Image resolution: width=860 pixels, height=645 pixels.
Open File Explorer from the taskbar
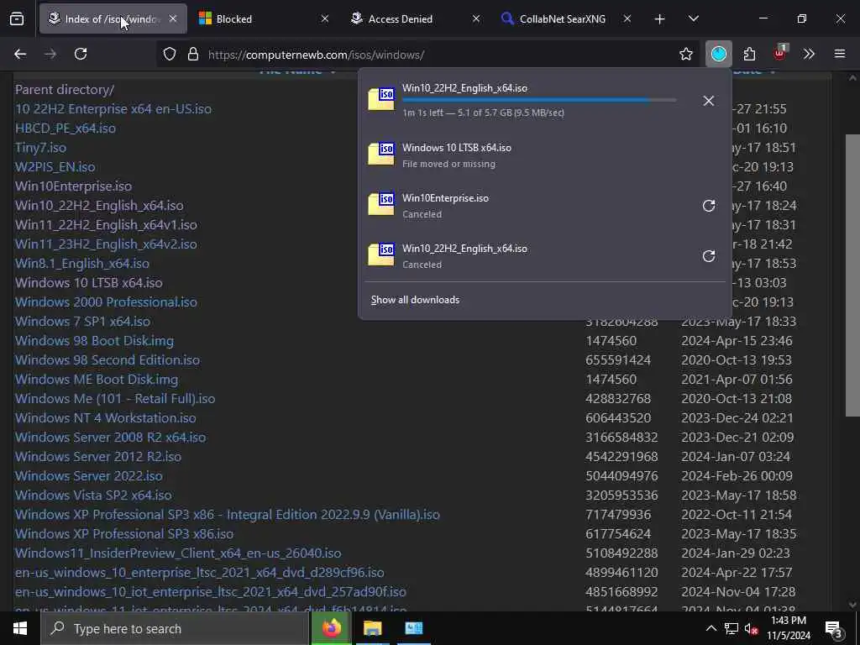click(x=372, y=628)
